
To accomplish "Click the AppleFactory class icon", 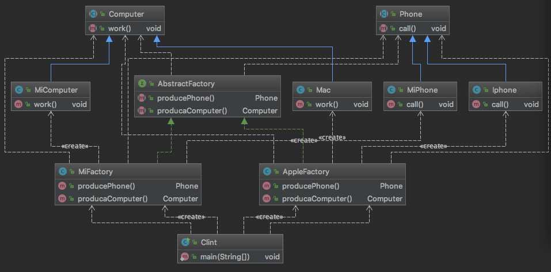I will (267, 171).
